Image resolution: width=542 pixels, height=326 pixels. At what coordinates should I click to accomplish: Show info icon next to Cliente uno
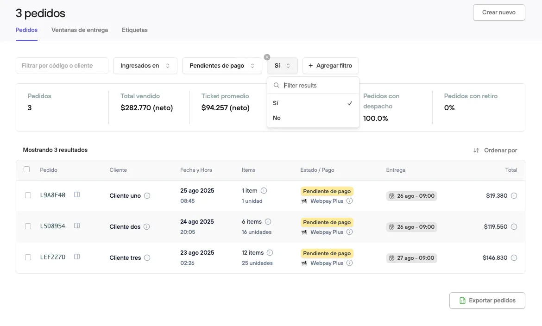click(x=147, y=196)
